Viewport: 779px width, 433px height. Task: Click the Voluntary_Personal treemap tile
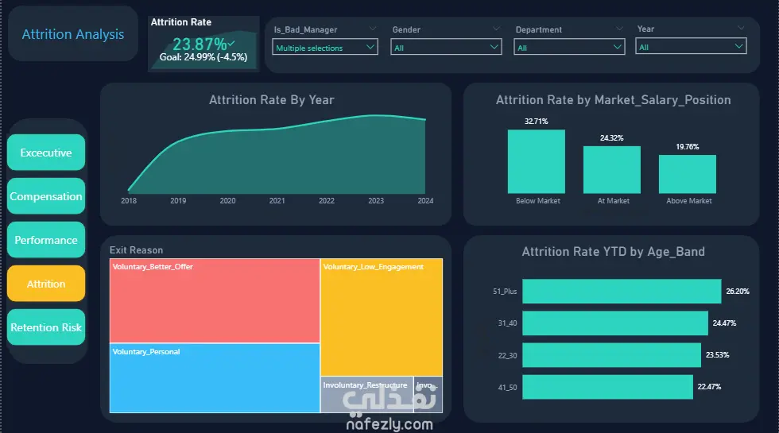[x=215, y=378]
